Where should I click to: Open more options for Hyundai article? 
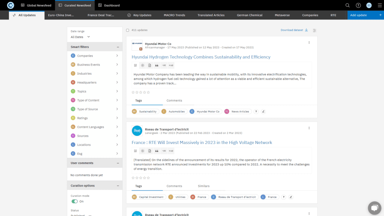(x=309, y=43)
